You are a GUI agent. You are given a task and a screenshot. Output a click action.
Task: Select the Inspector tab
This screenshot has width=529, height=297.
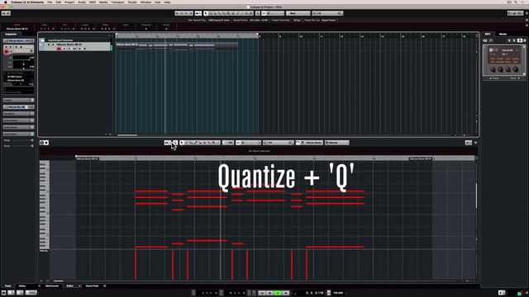(11, 34)
